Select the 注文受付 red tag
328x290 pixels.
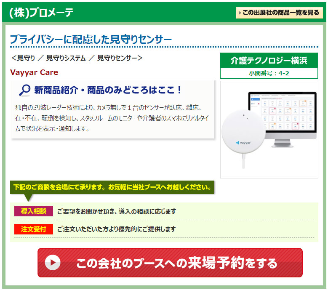coord(34,229)
